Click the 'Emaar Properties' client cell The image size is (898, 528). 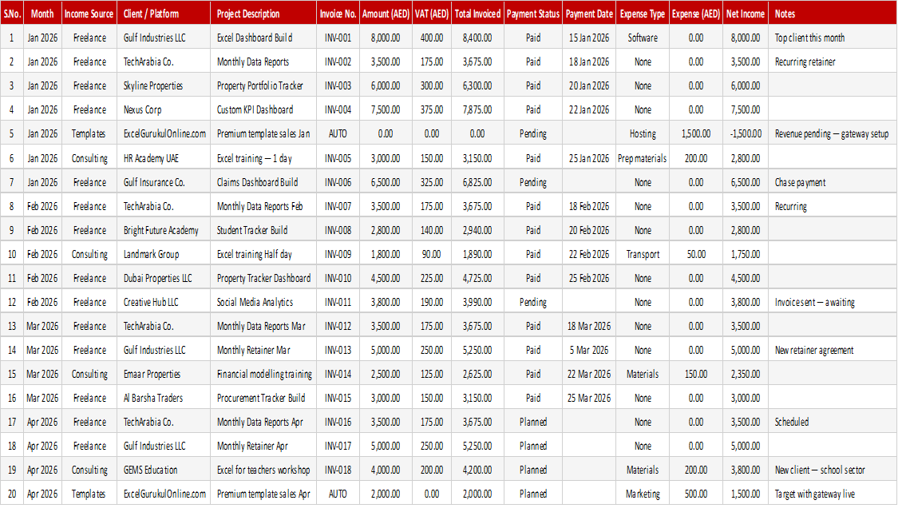click(x=163, y=375)
